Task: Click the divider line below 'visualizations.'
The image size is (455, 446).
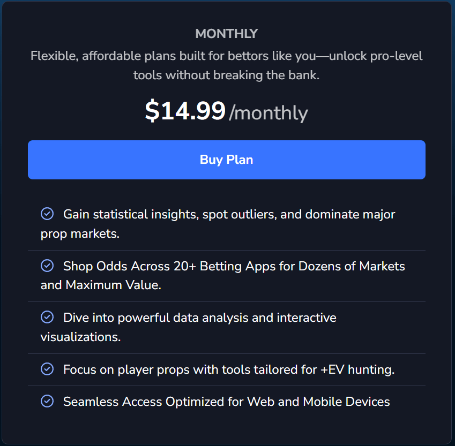Action: click(226, 353)
